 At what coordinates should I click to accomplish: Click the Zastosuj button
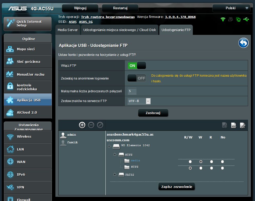point(153,113)
